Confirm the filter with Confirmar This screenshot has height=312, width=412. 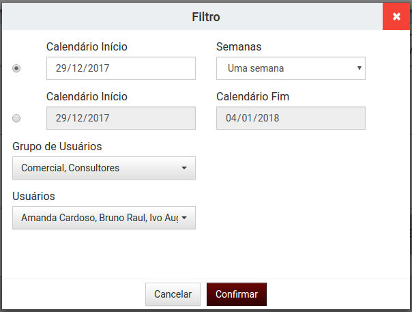[x=236, y=294]
